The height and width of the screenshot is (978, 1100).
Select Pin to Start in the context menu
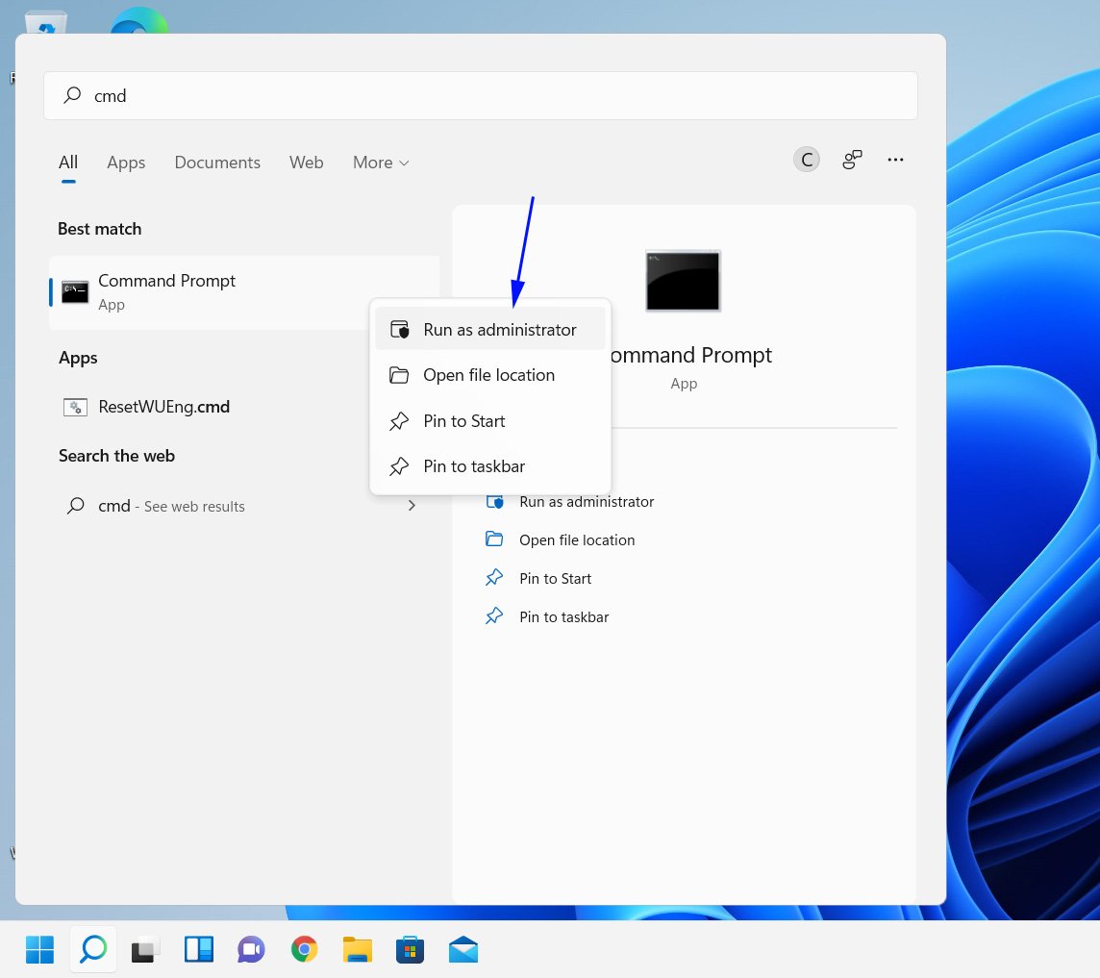click(x=464, y=421)
